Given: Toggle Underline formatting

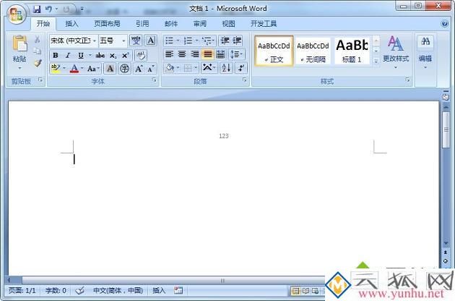Looking at the screenshot, I should point(81,55).
